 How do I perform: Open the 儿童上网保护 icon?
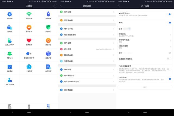tap(10, 40)
